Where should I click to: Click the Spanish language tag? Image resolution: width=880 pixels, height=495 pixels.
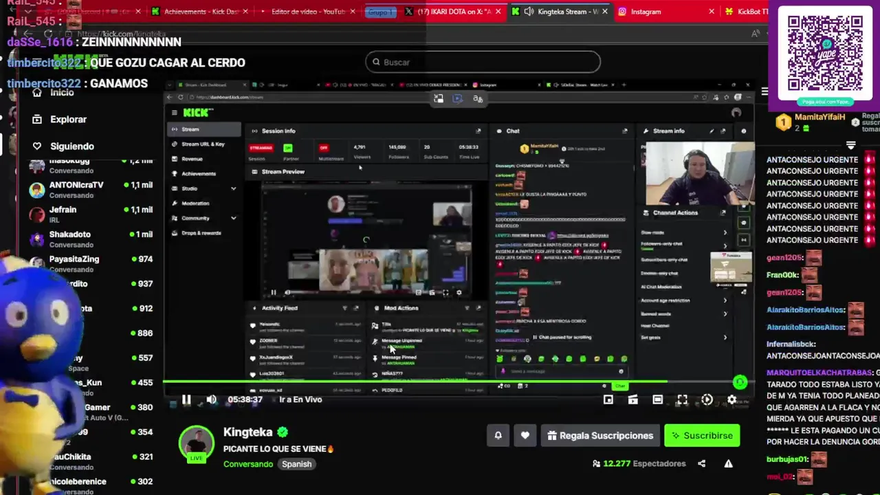point(297,464)
